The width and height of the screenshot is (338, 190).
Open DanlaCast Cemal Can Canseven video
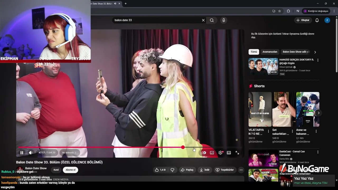263,158
